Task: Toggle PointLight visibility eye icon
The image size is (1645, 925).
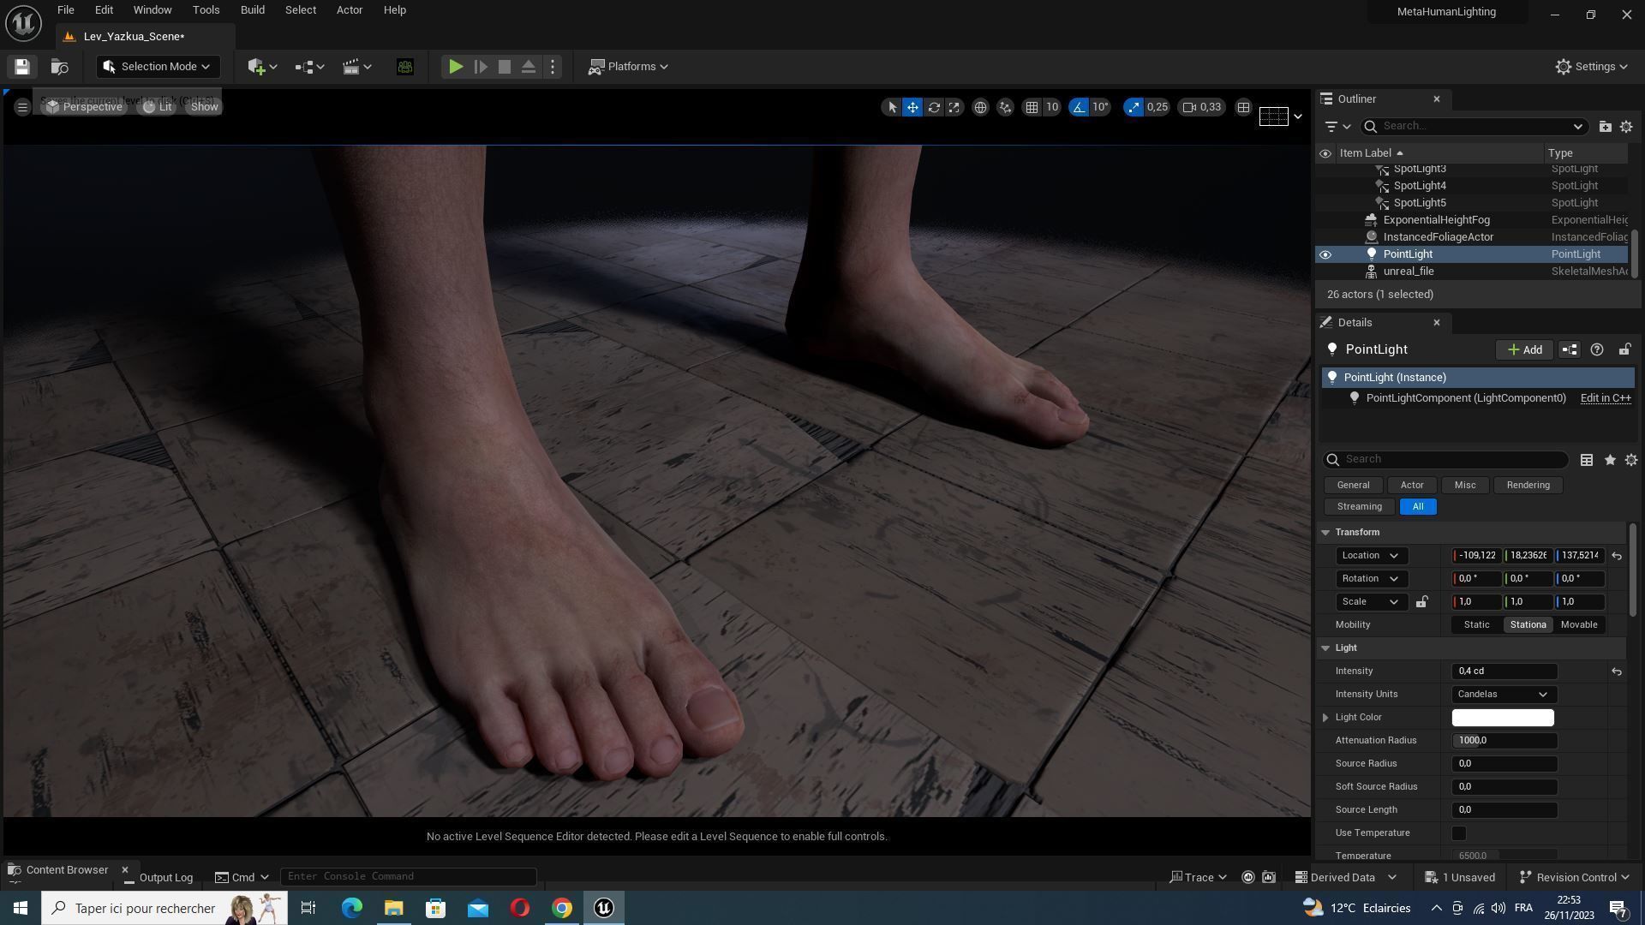Action: 1325,254
